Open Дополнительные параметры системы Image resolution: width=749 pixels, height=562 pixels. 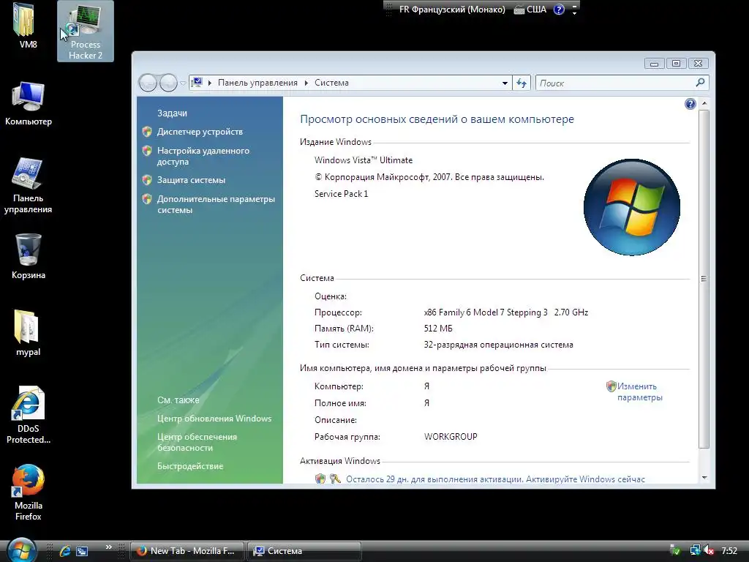(216, 204)
